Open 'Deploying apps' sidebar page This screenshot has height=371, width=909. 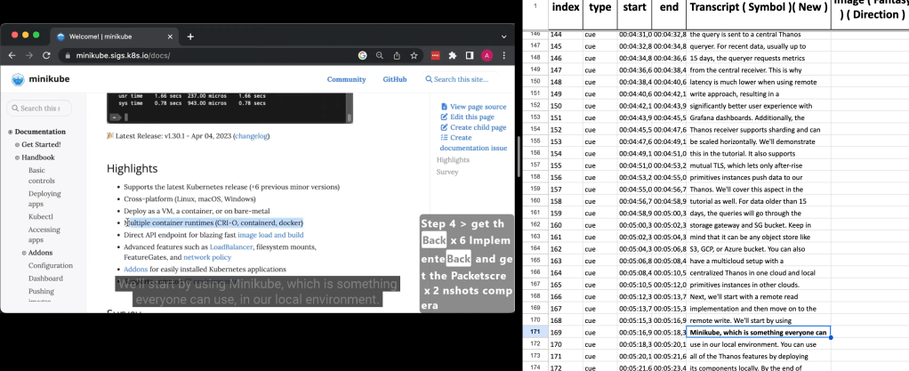point(44,198)
